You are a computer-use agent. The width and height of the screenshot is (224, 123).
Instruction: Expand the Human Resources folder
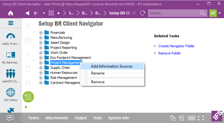41,73
